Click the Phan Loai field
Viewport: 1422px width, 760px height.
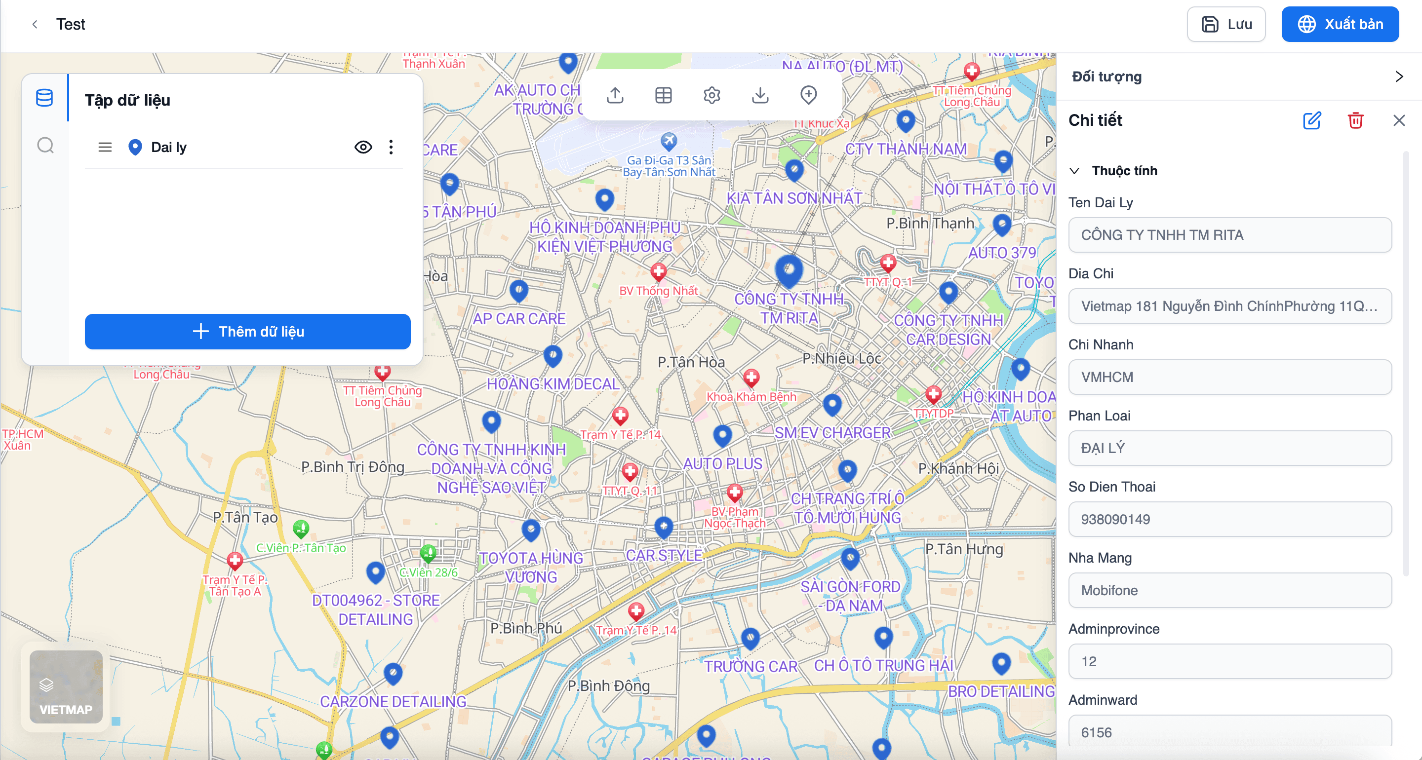[x=1230, y=448]
